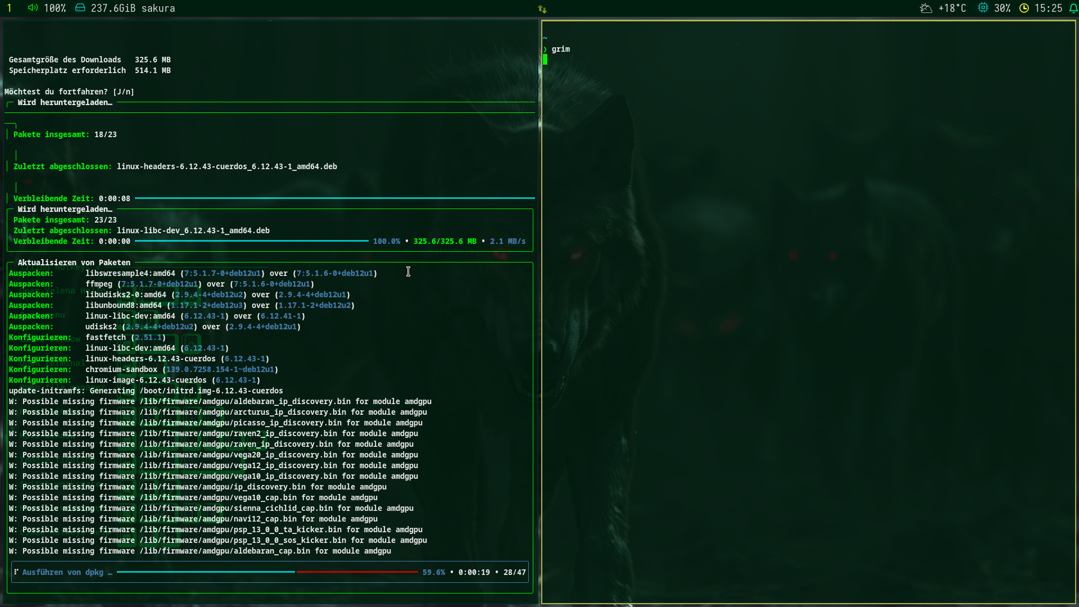Switch to workspace 1 in the bar
Viewport: 1079px width, 607px height.
click(x=9, y=8)
